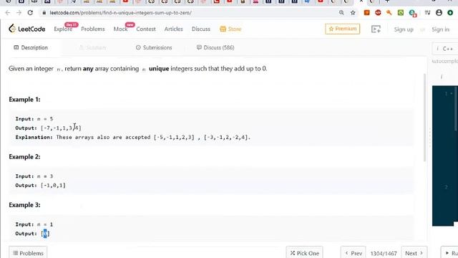Bookmark this page with the star icon
The width and height of the screenshot is (458, 258).
(x=353, y=13)
